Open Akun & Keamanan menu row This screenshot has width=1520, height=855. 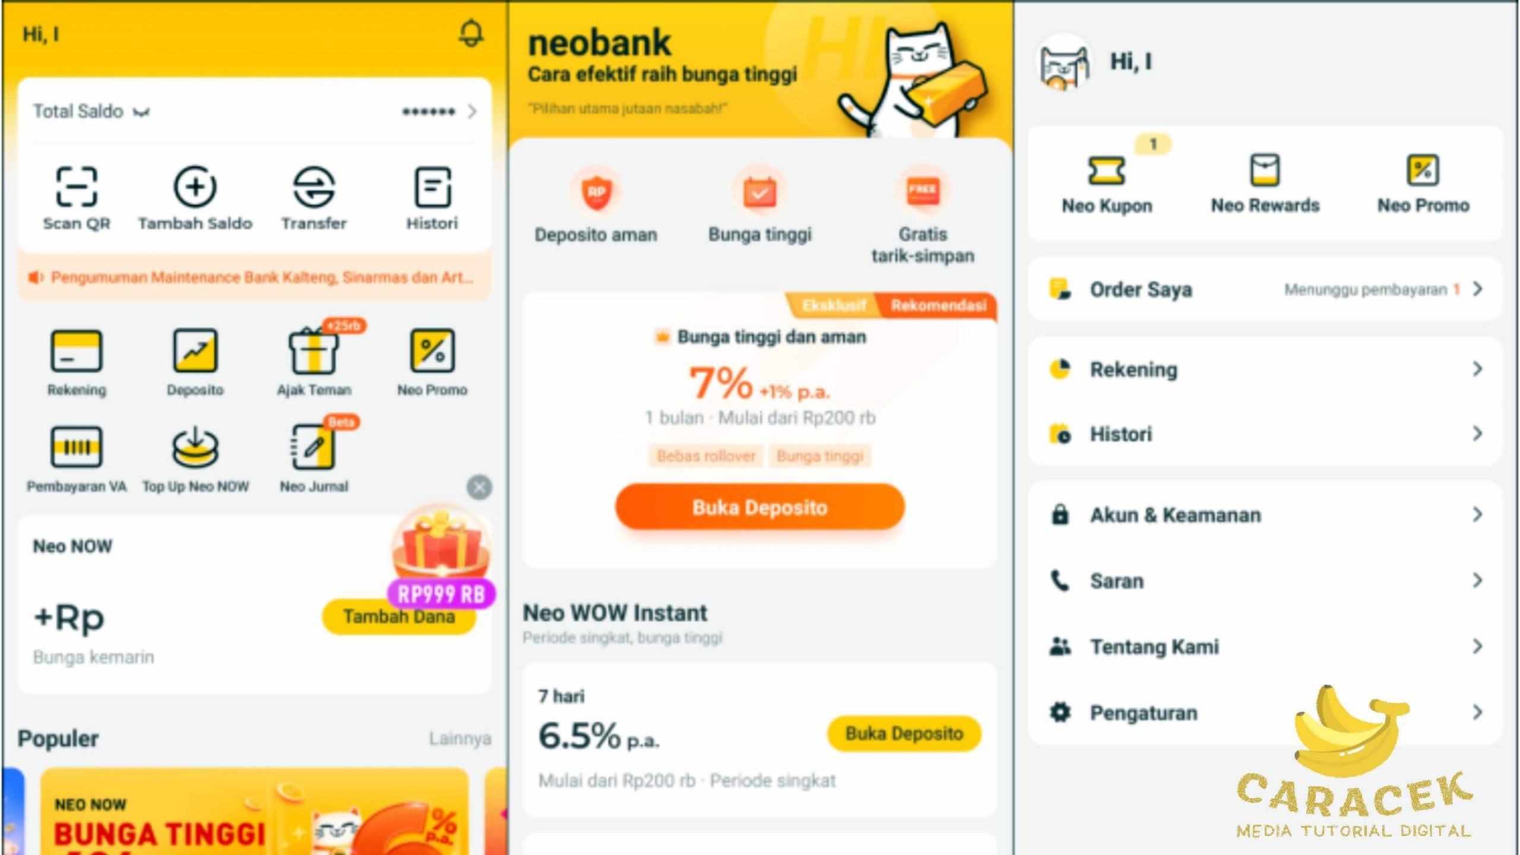click(1265, 515)
